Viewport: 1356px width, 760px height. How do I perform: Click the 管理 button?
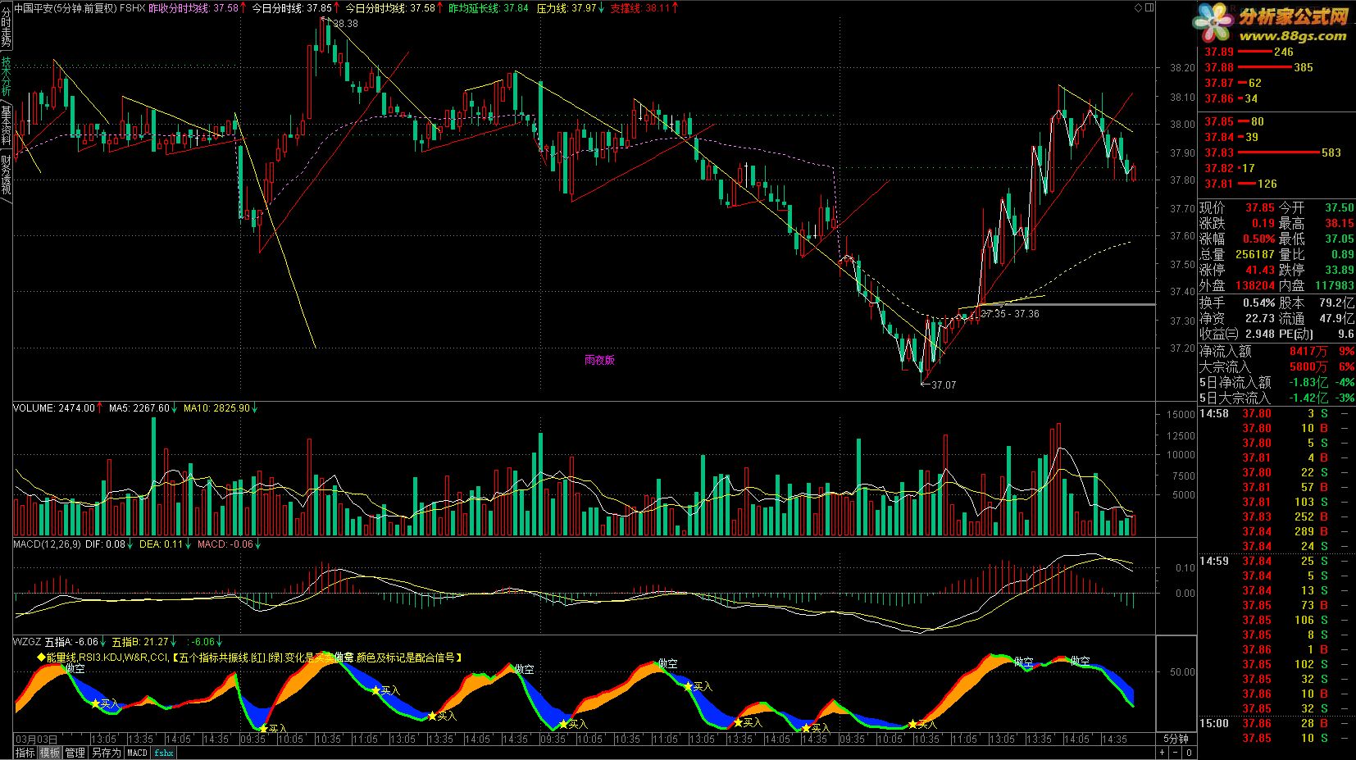pyautogui.click(x=75, y=753)
